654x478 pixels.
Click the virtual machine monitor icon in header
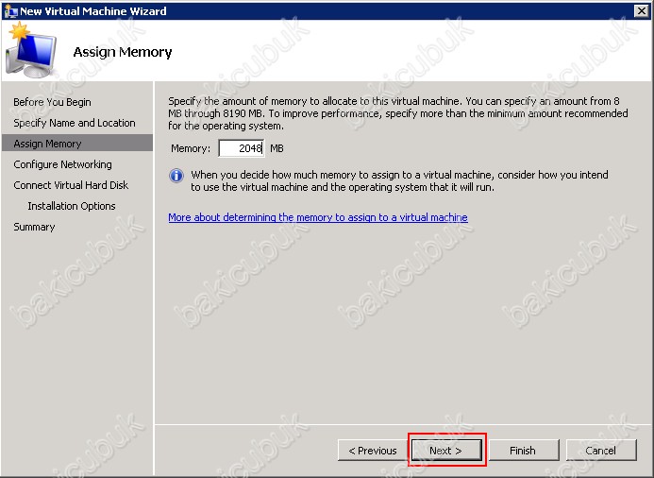tap(30, 50)
